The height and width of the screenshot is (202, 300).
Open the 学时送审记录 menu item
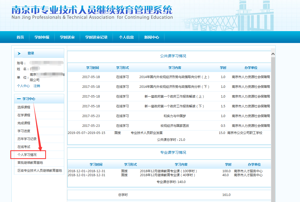tap(96, 37)
